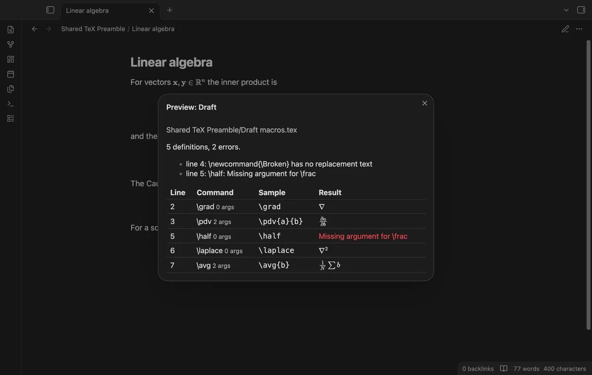The image size is (592, 375).
Task: Navigate forward with the right arrow
Action: 48,29
